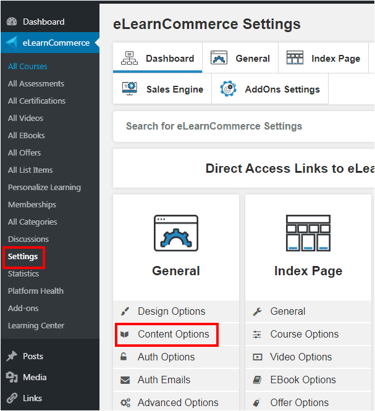375x411 pixels.
Task: Select the Dashboard settings tab
Action: coord(158,58)
